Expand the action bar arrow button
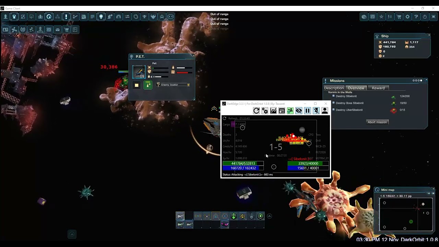 click(x=269, y=216)
